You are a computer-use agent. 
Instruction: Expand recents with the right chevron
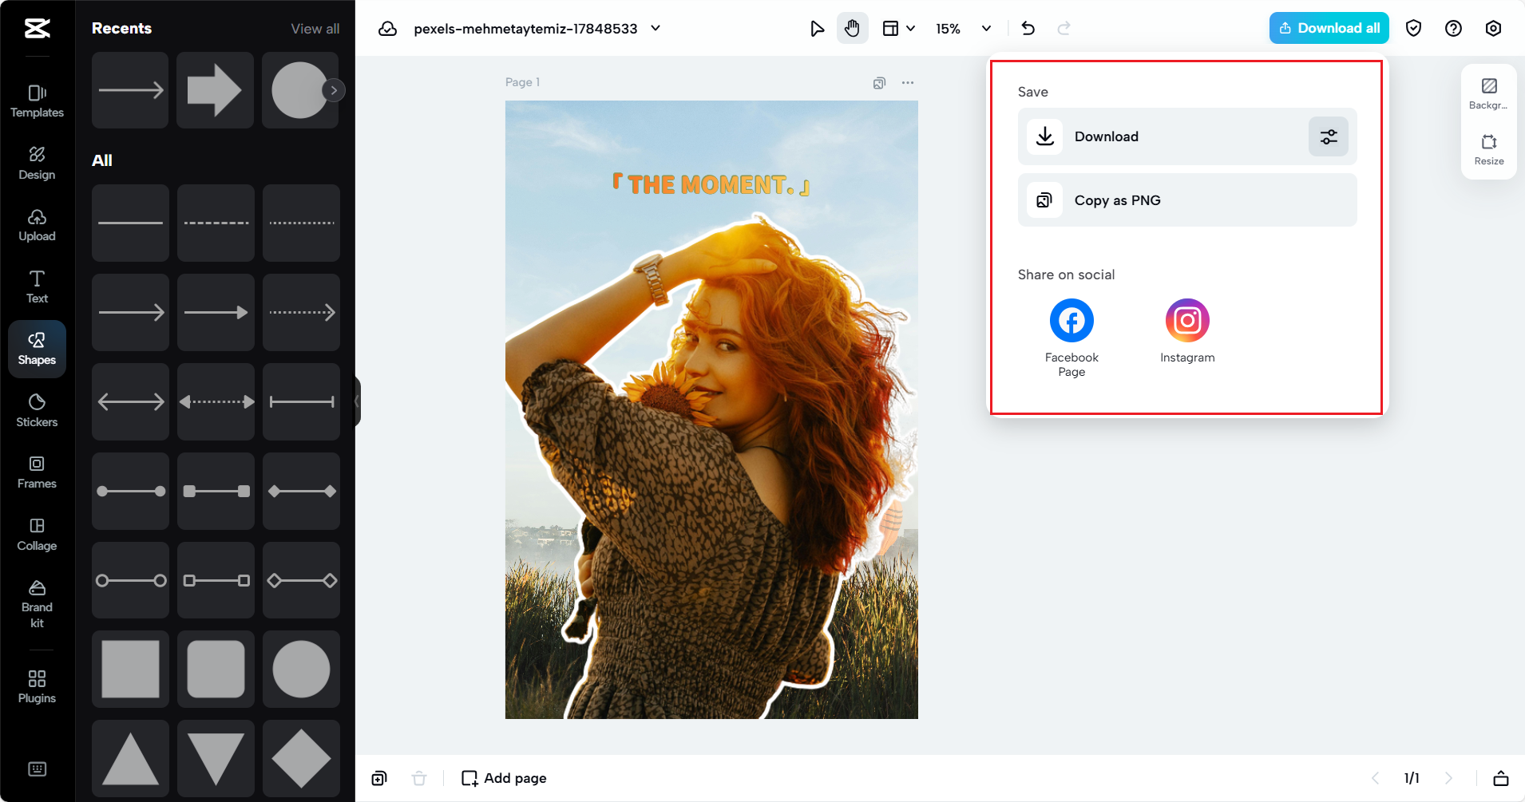click(334, 90)
